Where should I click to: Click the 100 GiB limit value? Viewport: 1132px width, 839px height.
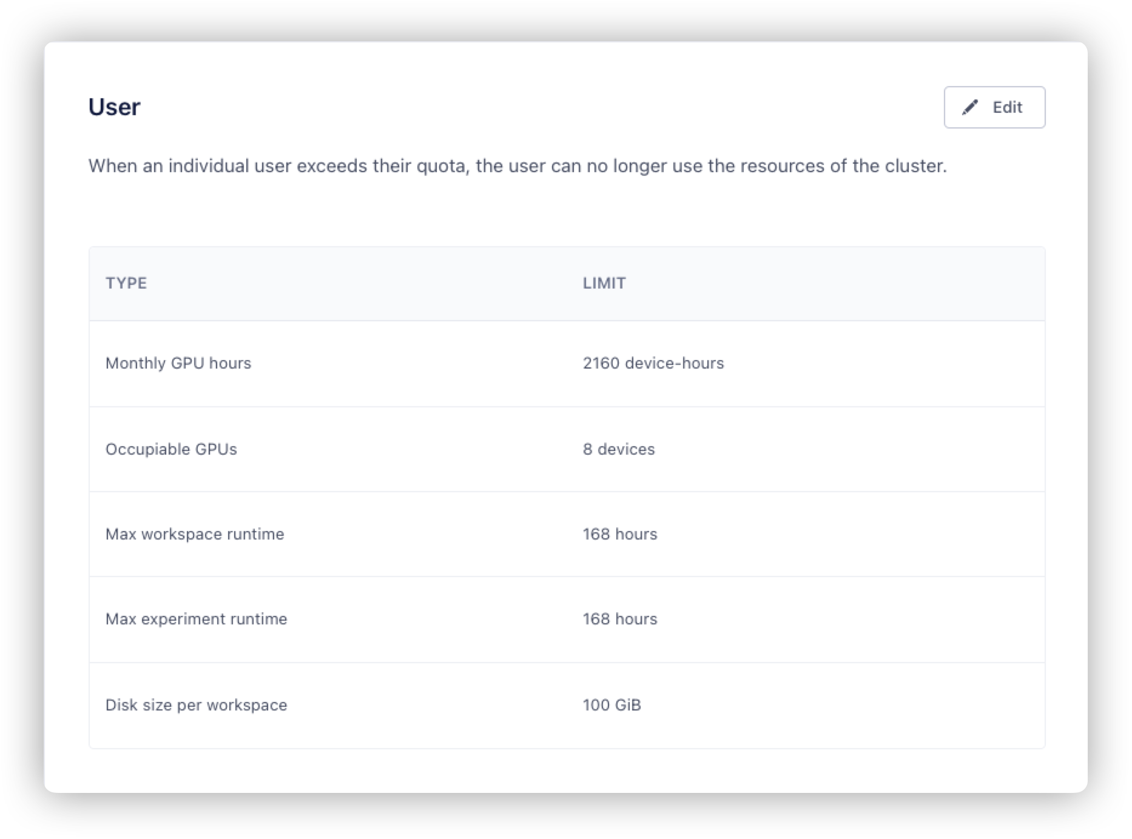pos(612,705)
